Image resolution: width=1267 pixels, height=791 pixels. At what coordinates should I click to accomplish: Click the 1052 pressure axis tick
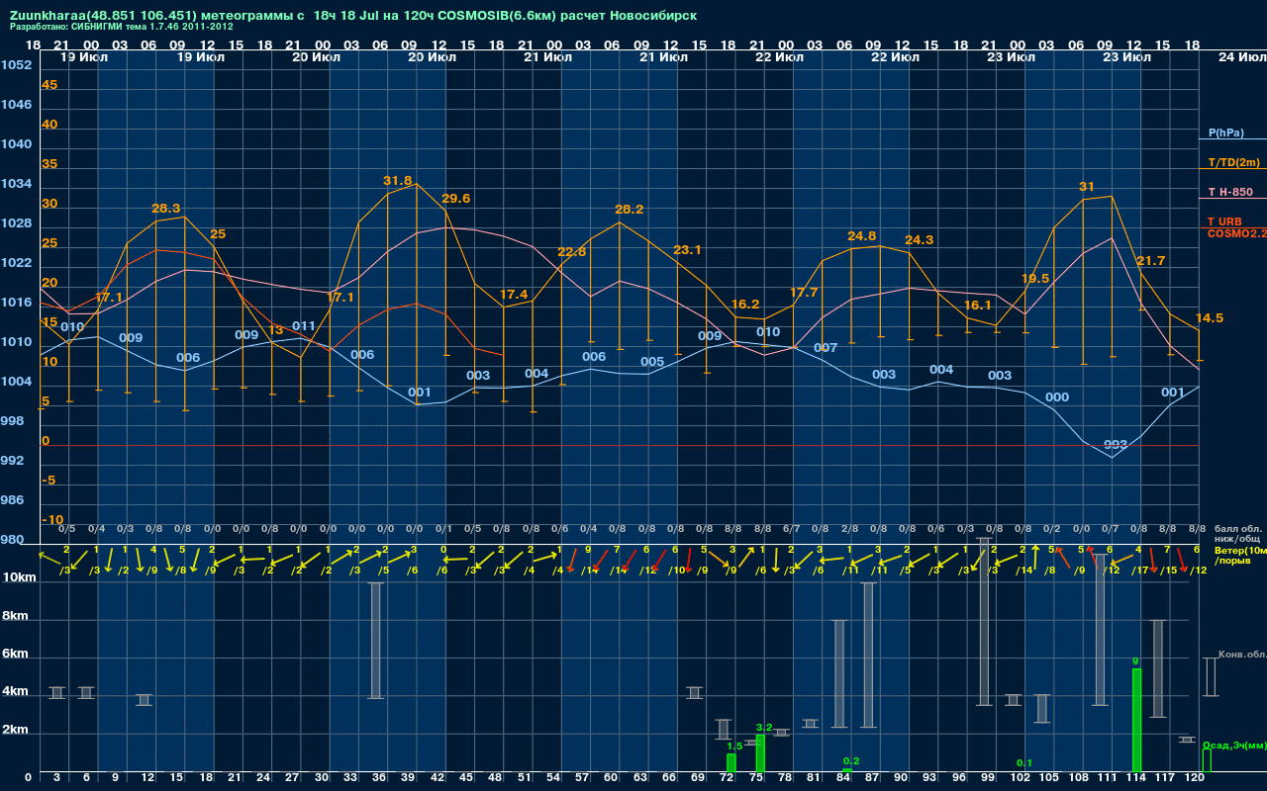click(16, 65)
